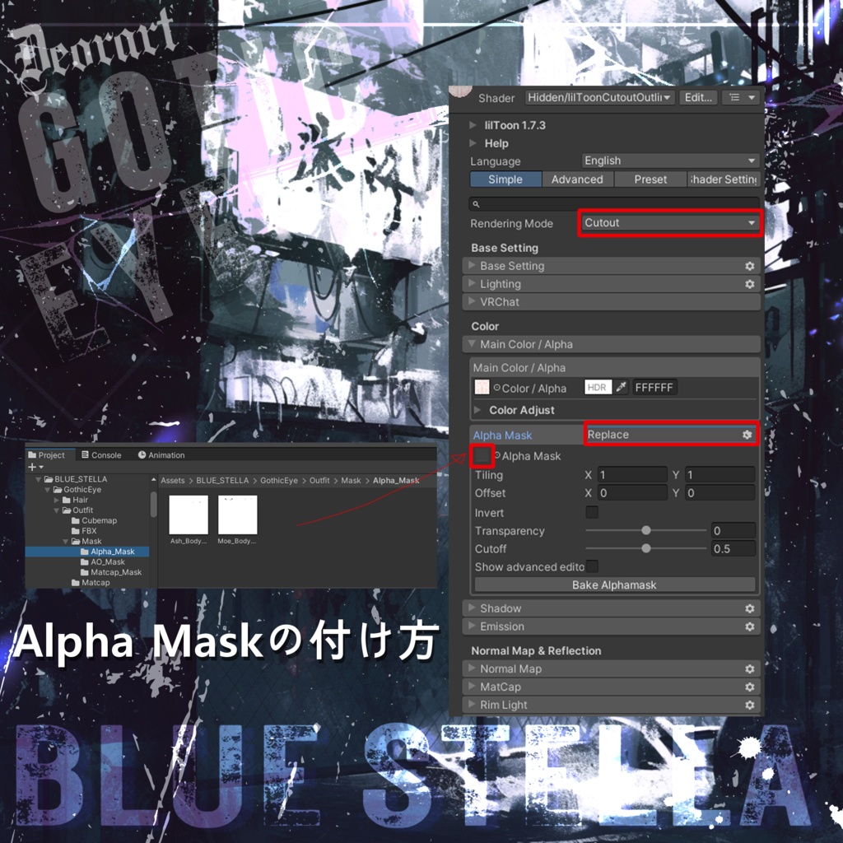
Task: Expand the VRChat section
Action: [x=612, y=301]
